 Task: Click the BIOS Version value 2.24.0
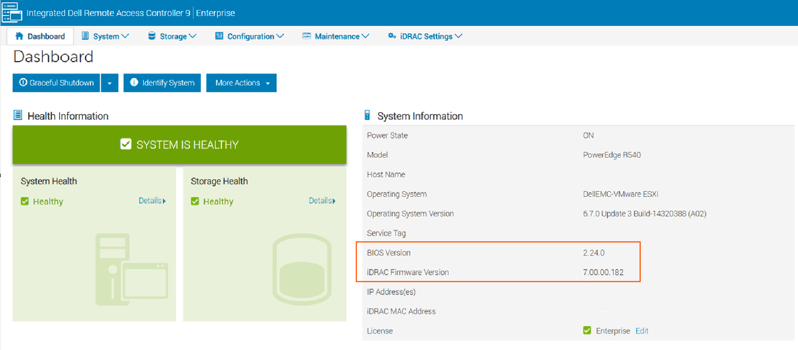tap(593, 253)
